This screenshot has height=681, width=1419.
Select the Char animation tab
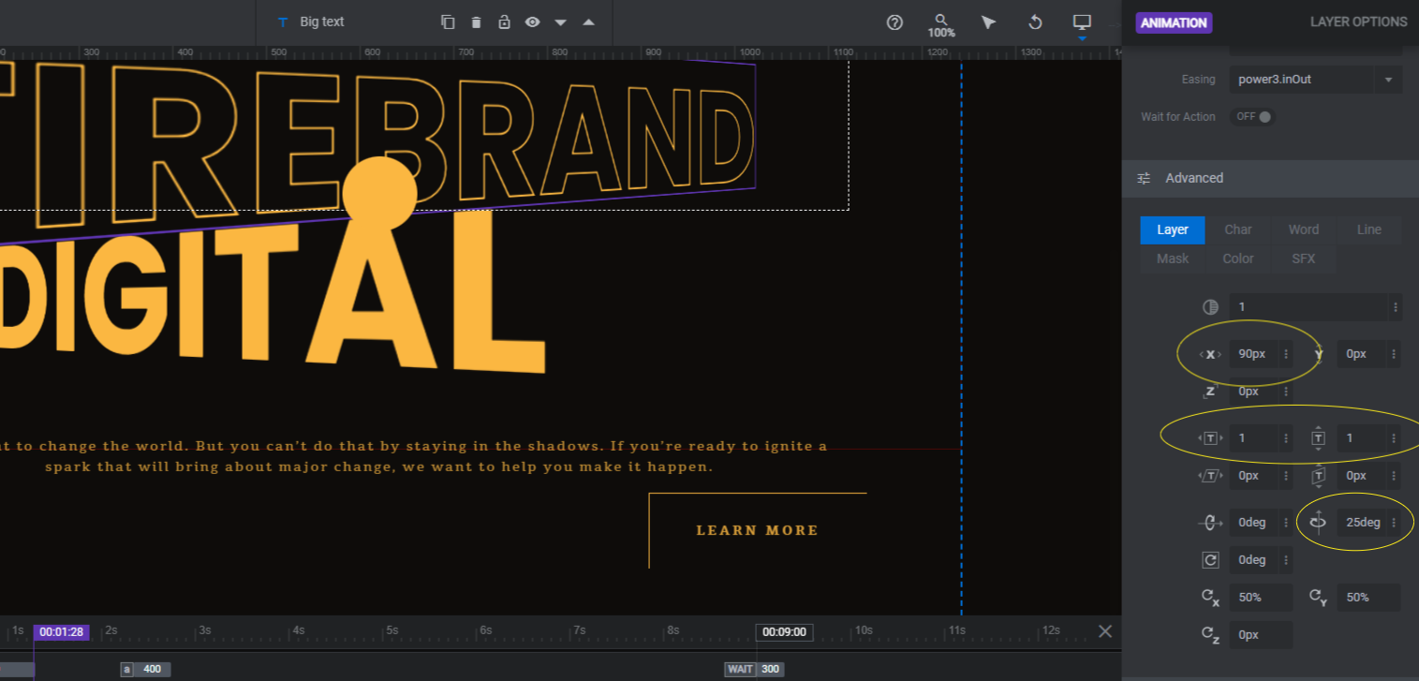coord(1238,229)
